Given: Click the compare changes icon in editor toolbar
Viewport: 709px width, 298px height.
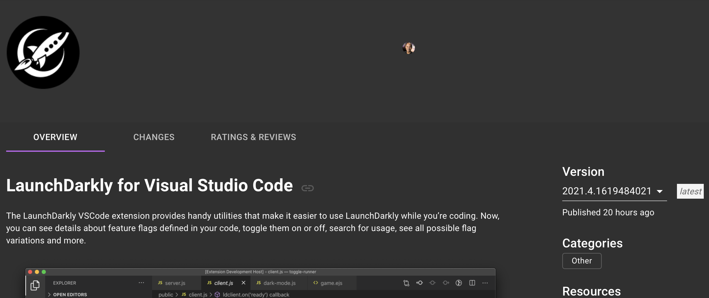Looking at the screenshot, I should point(406,283).
